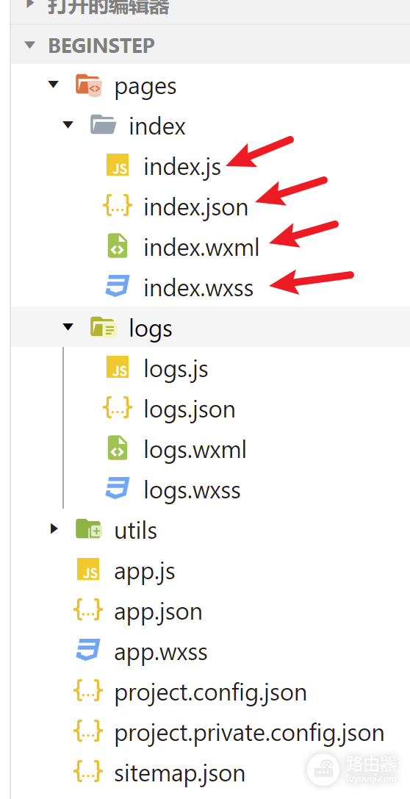Click the CSS icon next to app.wxss
Image resolution: width=410 pixels, height=799 pixels.
tap(88, 651)
